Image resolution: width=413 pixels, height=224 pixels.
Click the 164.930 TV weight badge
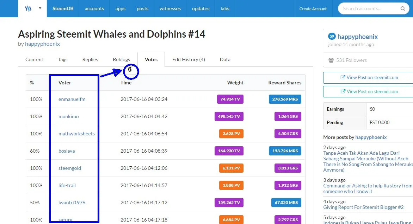(229, 151)
